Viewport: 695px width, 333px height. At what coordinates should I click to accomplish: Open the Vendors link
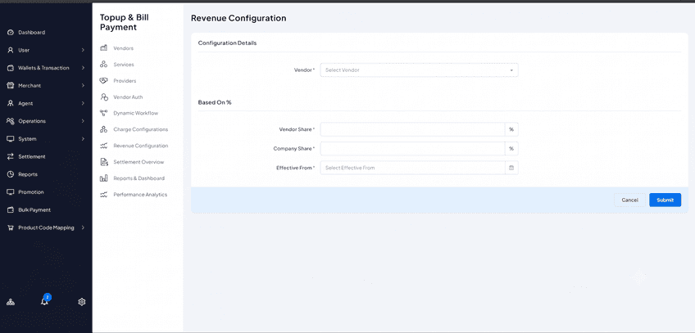[123, 48]
